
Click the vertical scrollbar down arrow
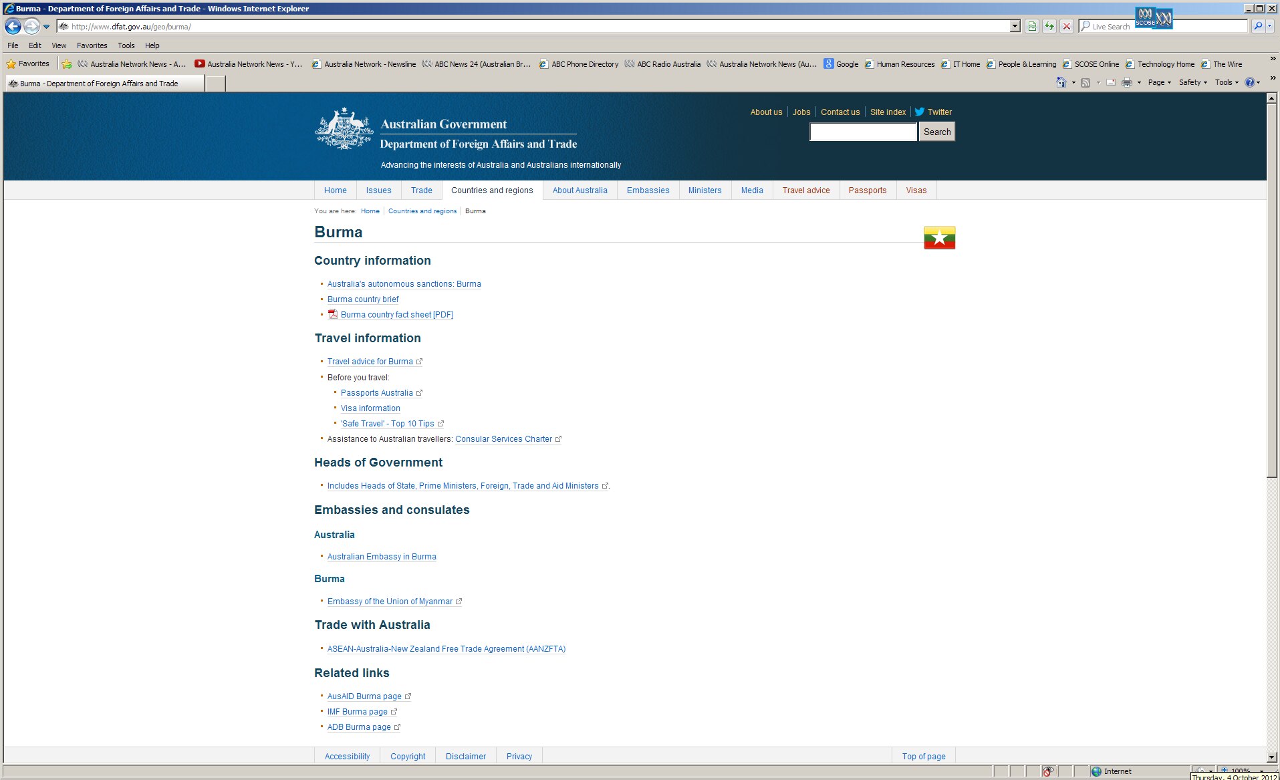(1271, 757)
